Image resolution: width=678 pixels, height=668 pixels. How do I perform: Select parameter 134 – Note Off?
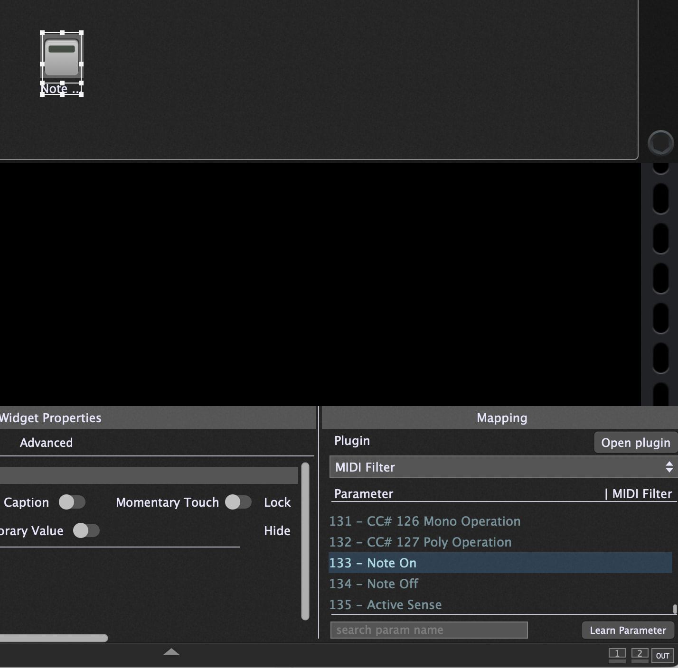[x=374, y=584]
